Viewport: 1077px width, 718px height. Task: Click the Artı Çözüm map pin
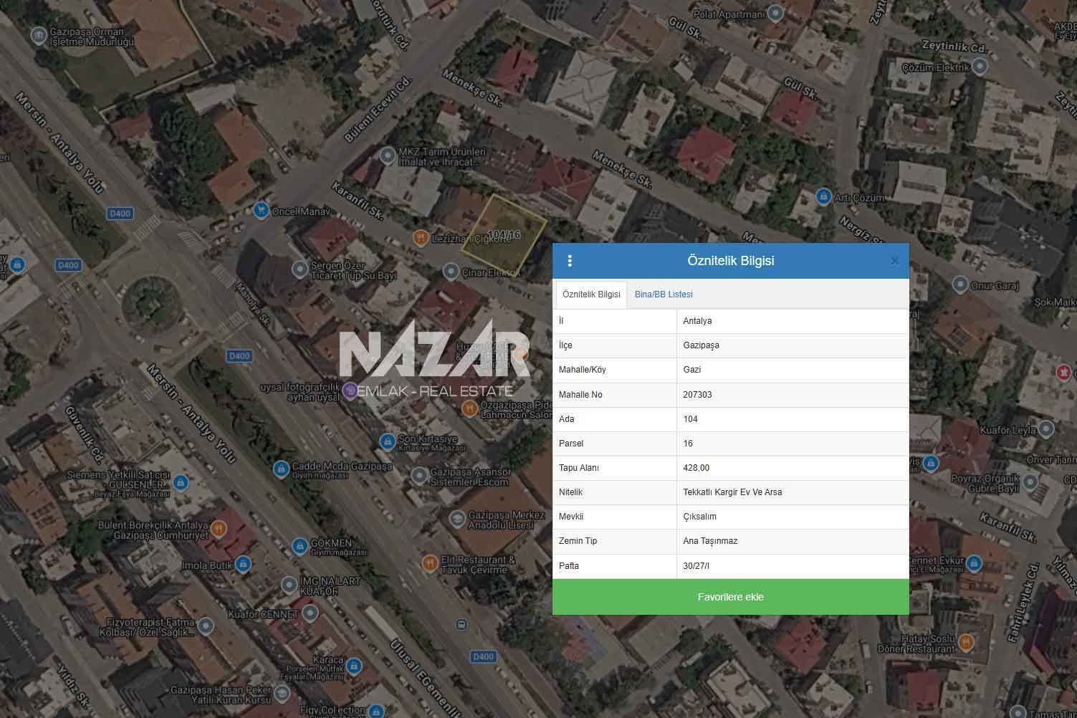pyautogui.click(x=823, y=196)
